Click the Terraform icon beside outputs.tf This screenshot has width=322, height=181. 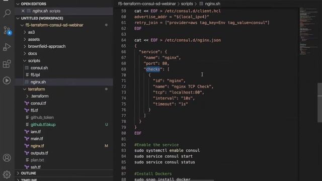click(27, 153)
